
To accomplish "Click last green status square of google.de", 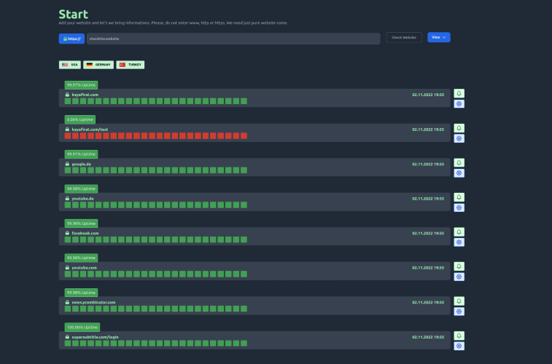I will (244, 170).
